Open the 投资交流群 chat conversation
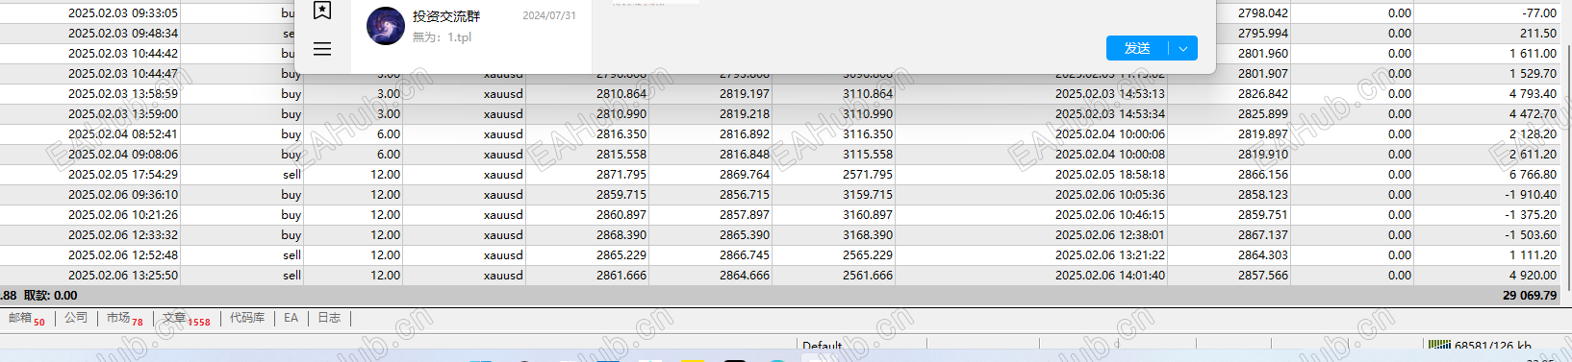The width and height of the screenshot is (1572, 362). (x=471, y=26)
